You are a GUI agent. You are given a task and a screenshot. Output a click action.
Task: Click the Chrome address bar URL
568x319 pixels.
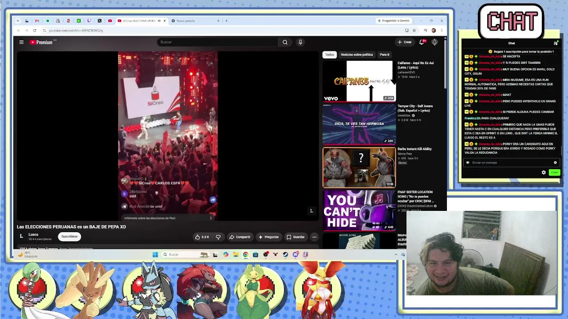click(x=76, y=31)
